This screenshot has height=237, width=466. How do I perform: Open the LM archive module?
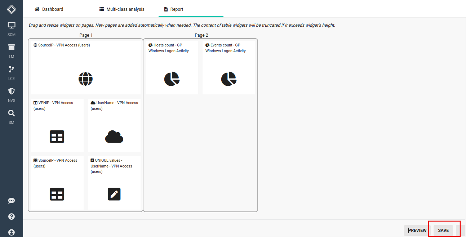pyautogui.click(x=12, y=51)
